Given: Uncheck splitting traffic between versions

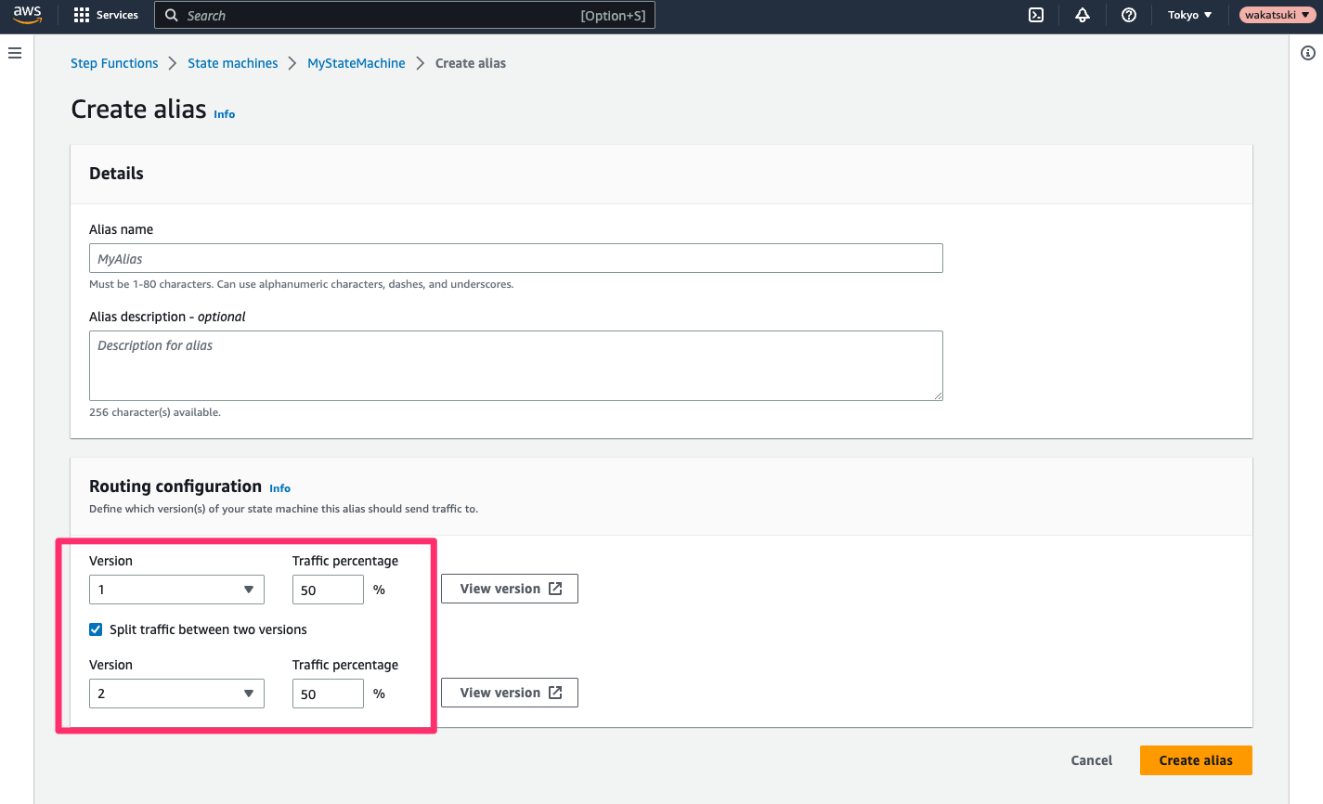Looking at the screenshot, I should (x=96, y=629).
